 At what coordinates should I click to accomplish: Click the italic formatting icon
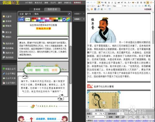112,3
